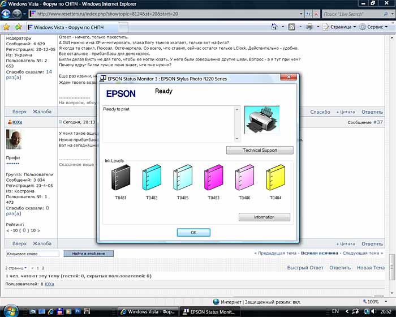Click the Information button
The image size is (396, 317).
[264, 217]
